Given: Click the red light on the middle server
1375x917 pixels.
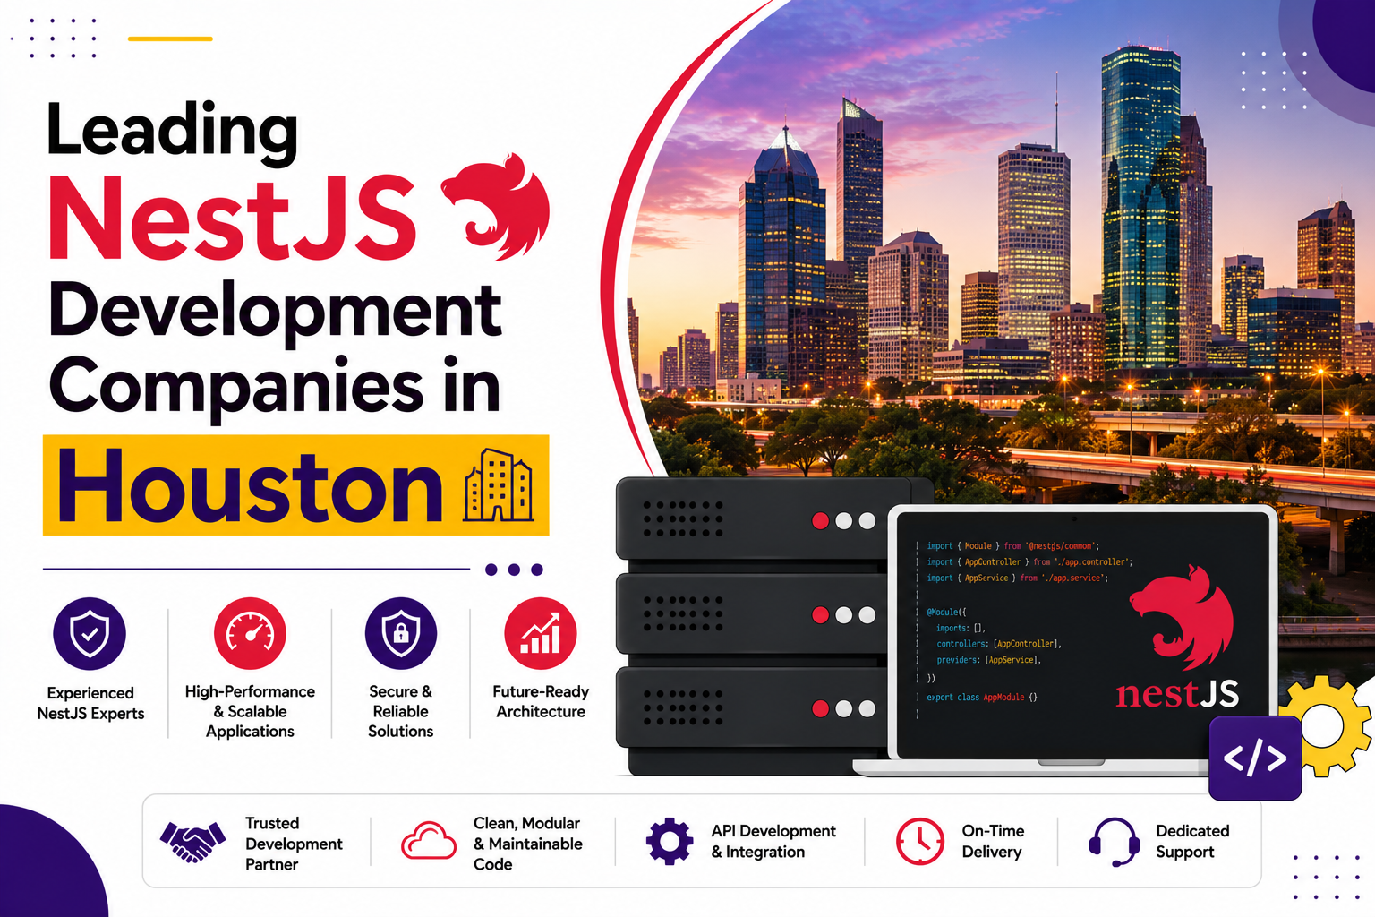Looking at the screenshot, I should [820, 614].
